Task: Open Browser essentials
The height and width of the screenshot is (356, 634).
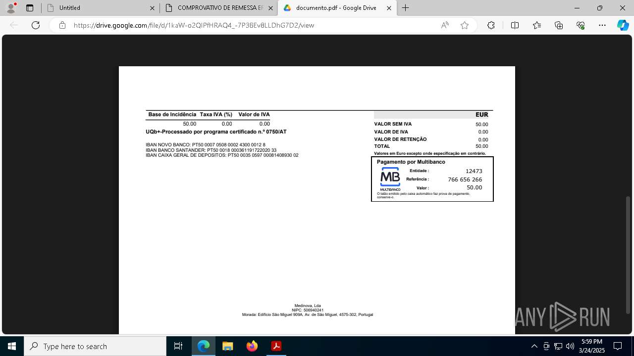Action: click(x=581, y=25)
